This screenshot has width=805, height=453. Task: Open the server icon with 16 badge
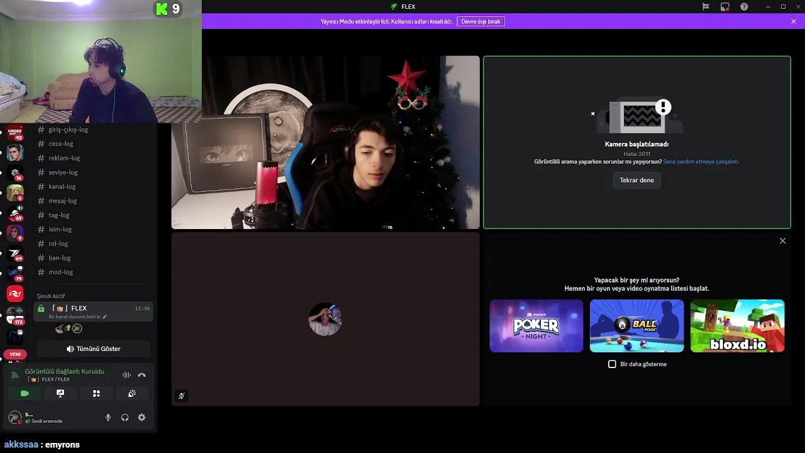pos(15,172)
